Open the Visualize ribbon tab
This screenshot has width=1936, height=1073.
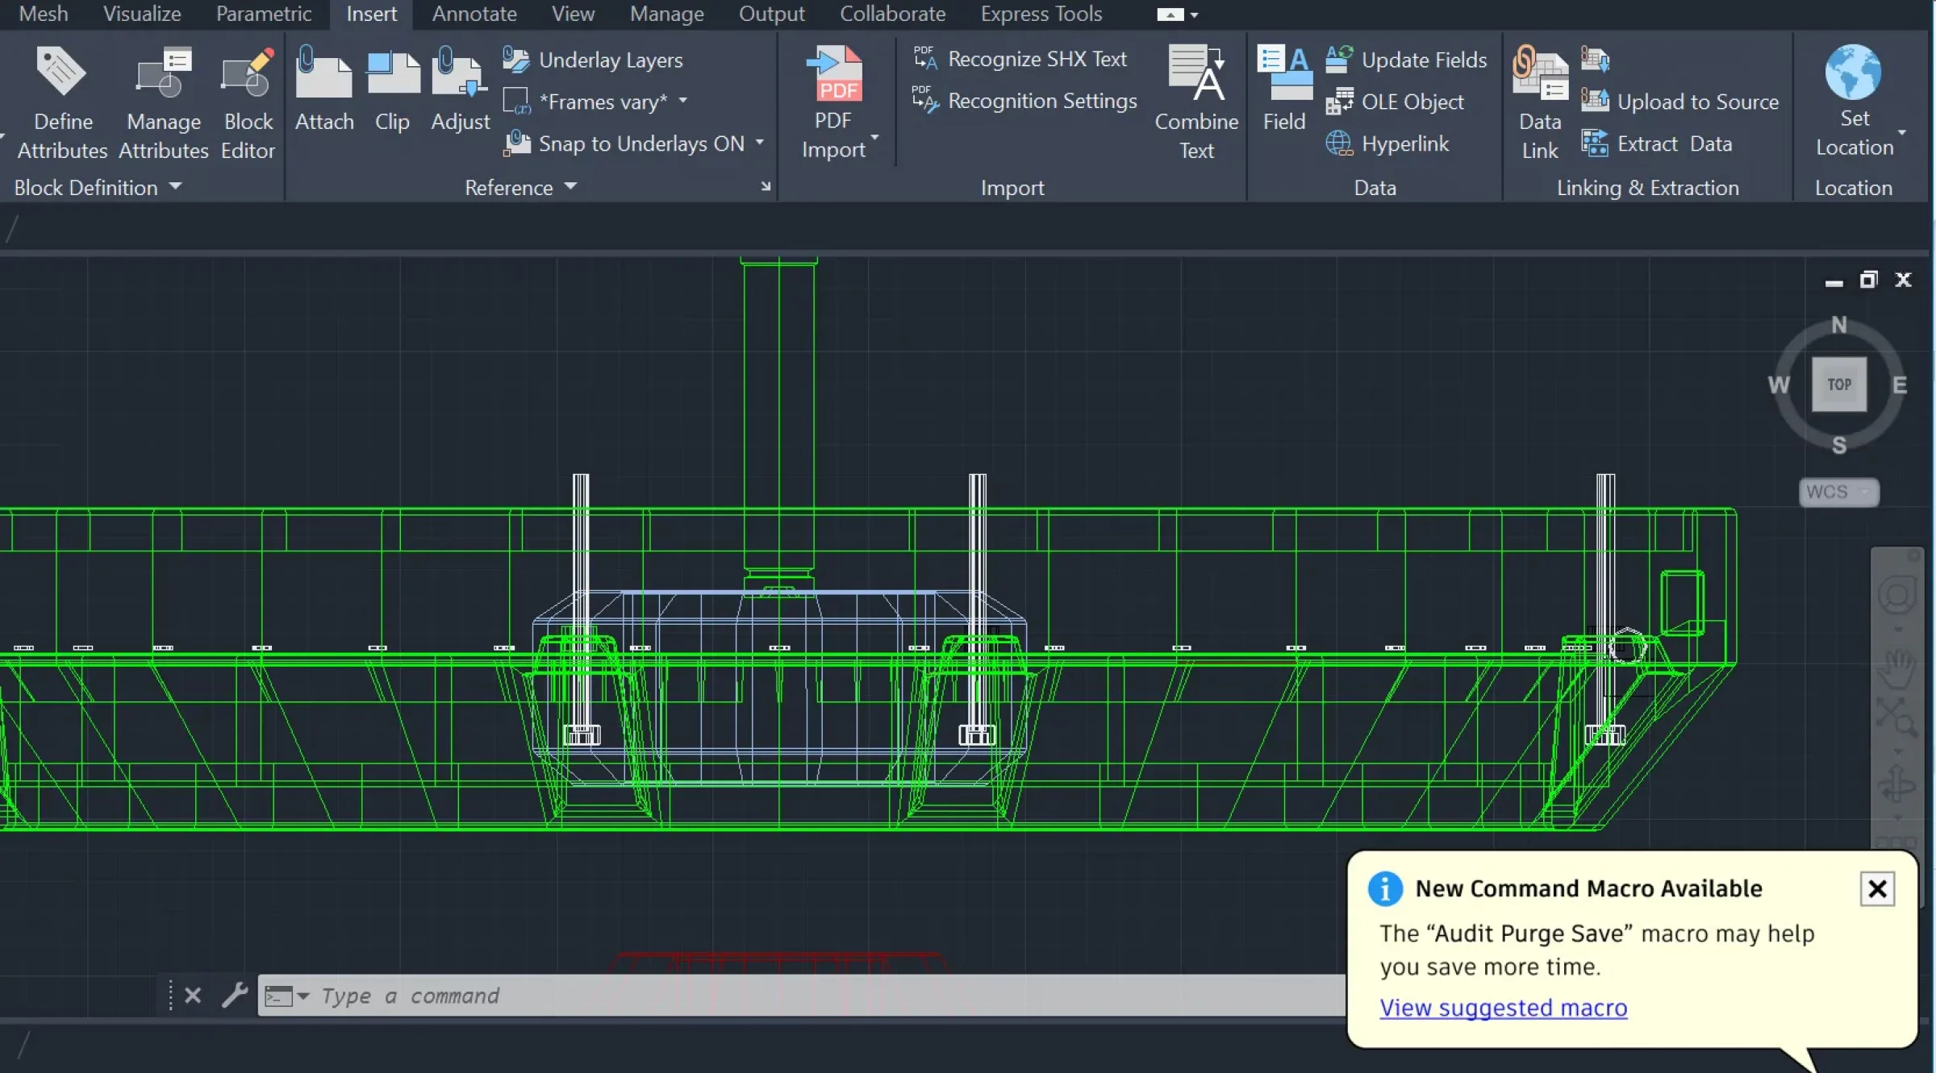point(141,14)
